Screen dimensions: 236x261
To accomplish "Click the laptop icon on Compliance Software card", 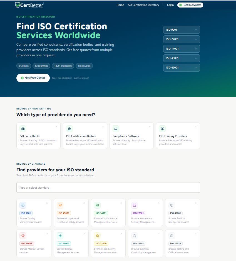I will point(116,129).
